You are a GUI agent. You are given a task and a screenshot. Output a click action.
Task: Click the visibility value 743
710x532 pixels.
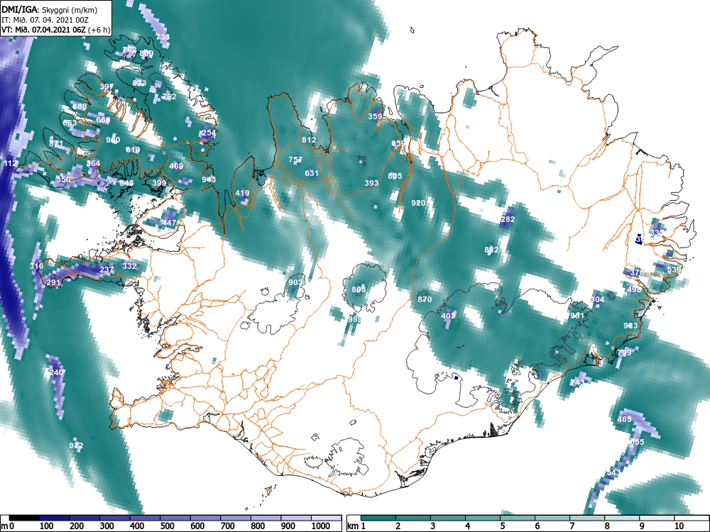click(x=577, y=383)
